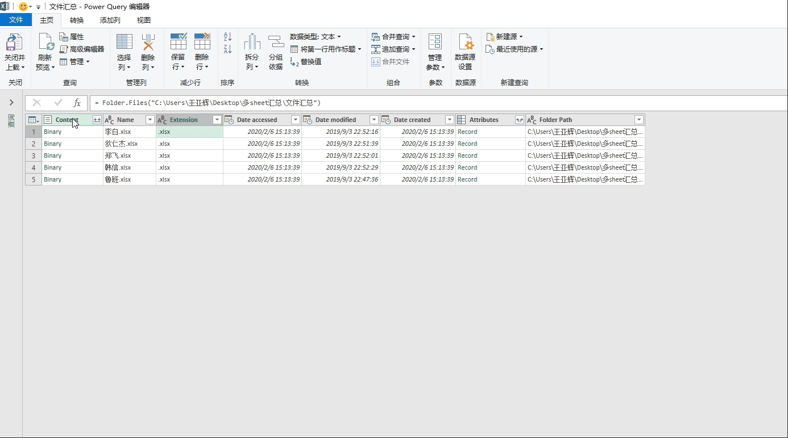Confirm the formula with the checkmark icon
This screenshot has width=788, height=438.
pos(58,103)
